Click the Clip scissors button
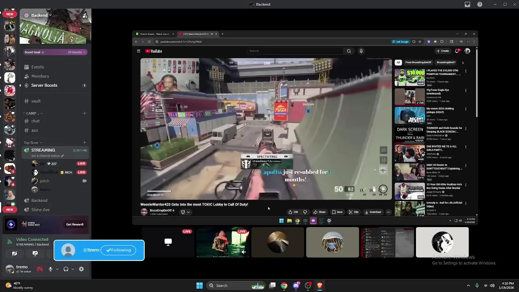 (354, 212)
